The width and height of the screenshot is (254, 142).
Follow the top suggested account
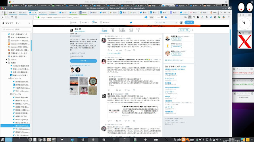coord(177,39)
